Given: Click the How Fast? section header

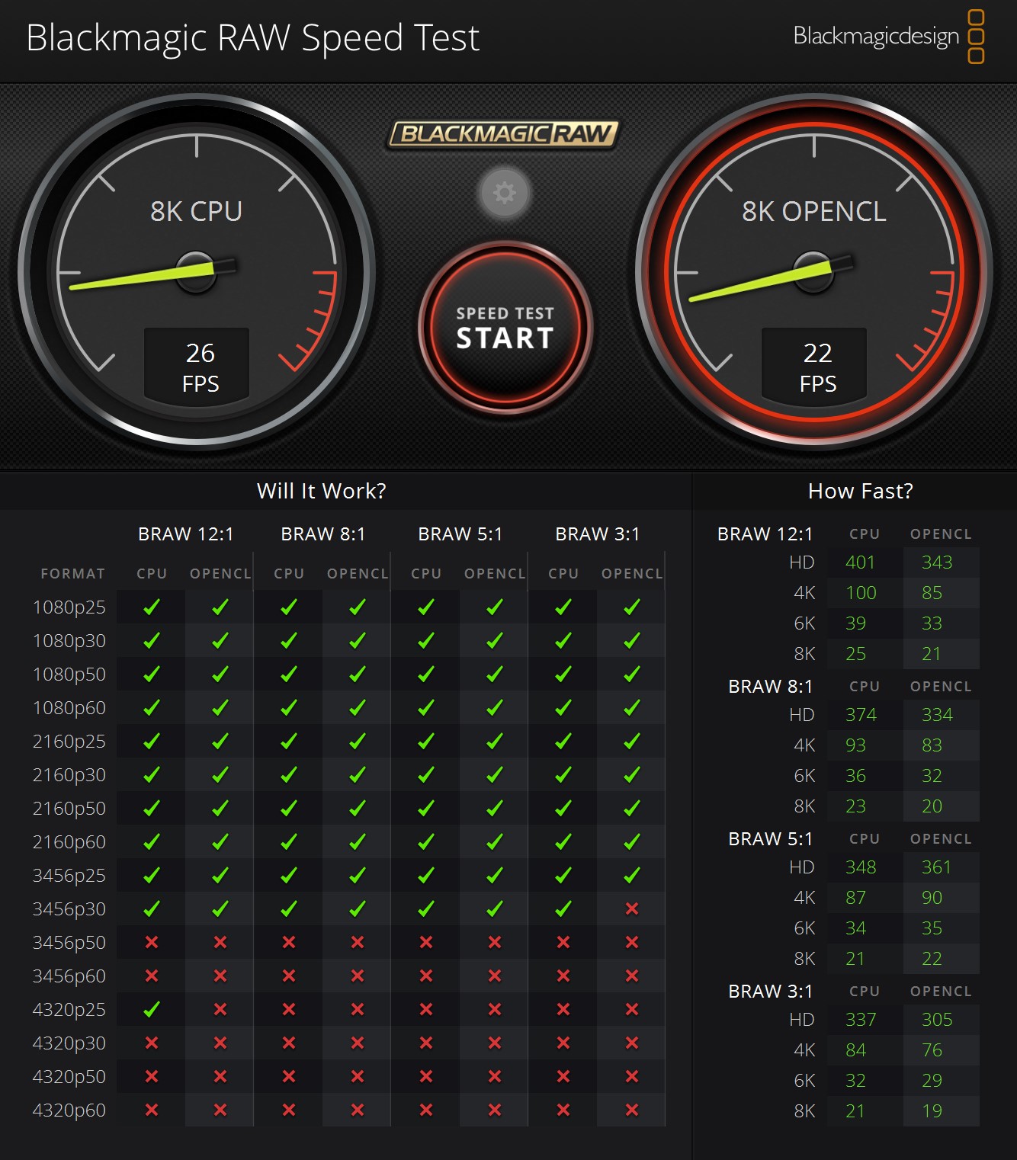Looking at the screenshot, I should coord(860,491).
